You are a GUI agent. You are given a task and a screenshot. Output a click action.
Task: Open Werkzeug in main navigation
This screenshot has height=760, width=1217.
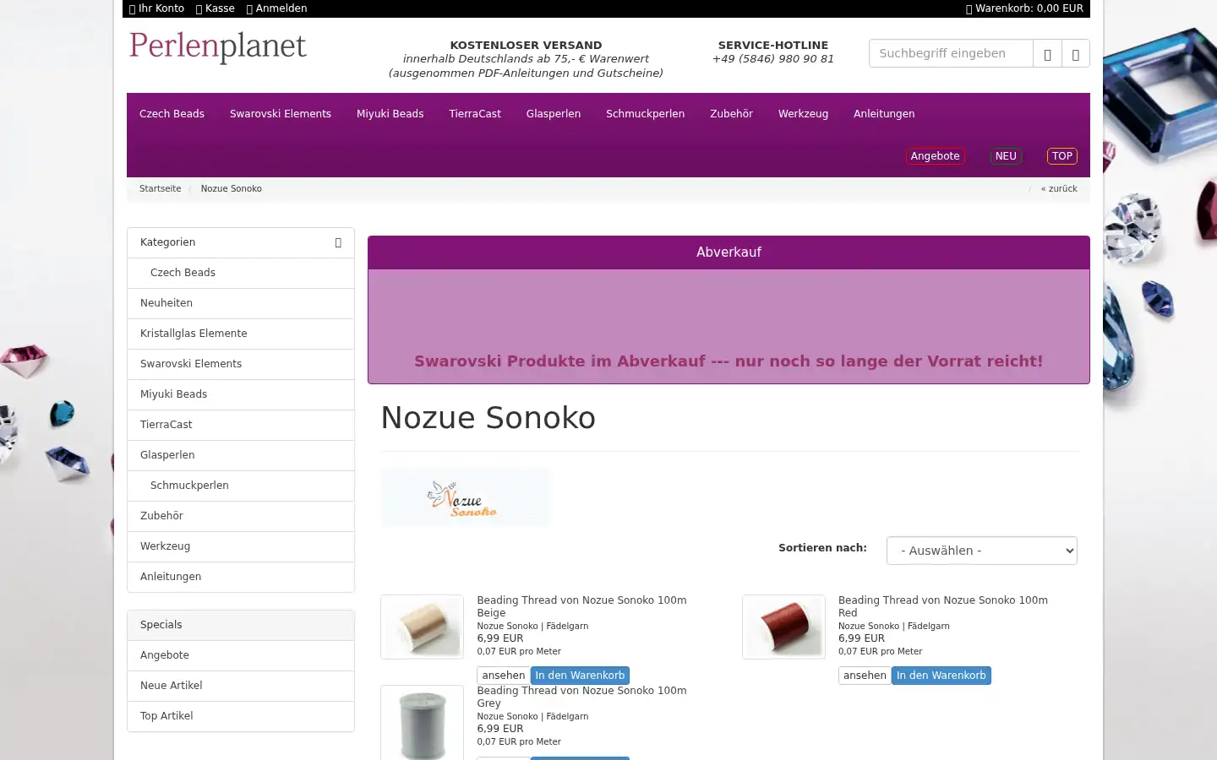(803, 114)
